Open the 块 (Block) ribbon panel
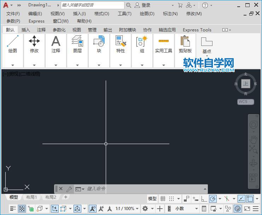This screenshot has height=215, width=262. (99, 44)
